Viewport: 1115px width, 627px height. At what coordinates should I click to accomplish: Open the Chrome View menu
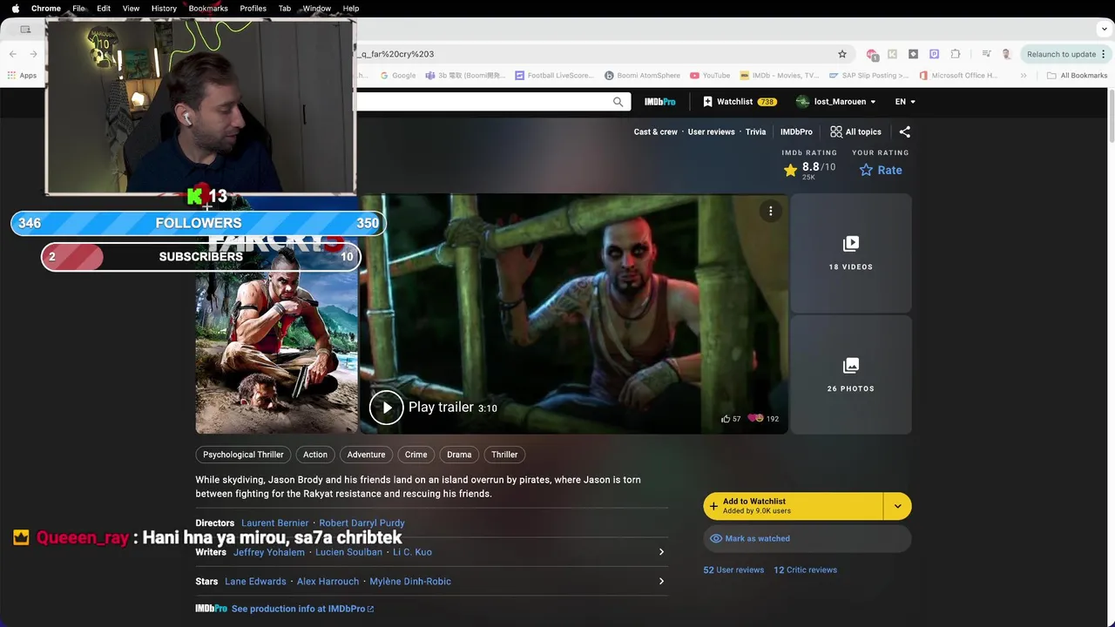[x=131, y=8]
